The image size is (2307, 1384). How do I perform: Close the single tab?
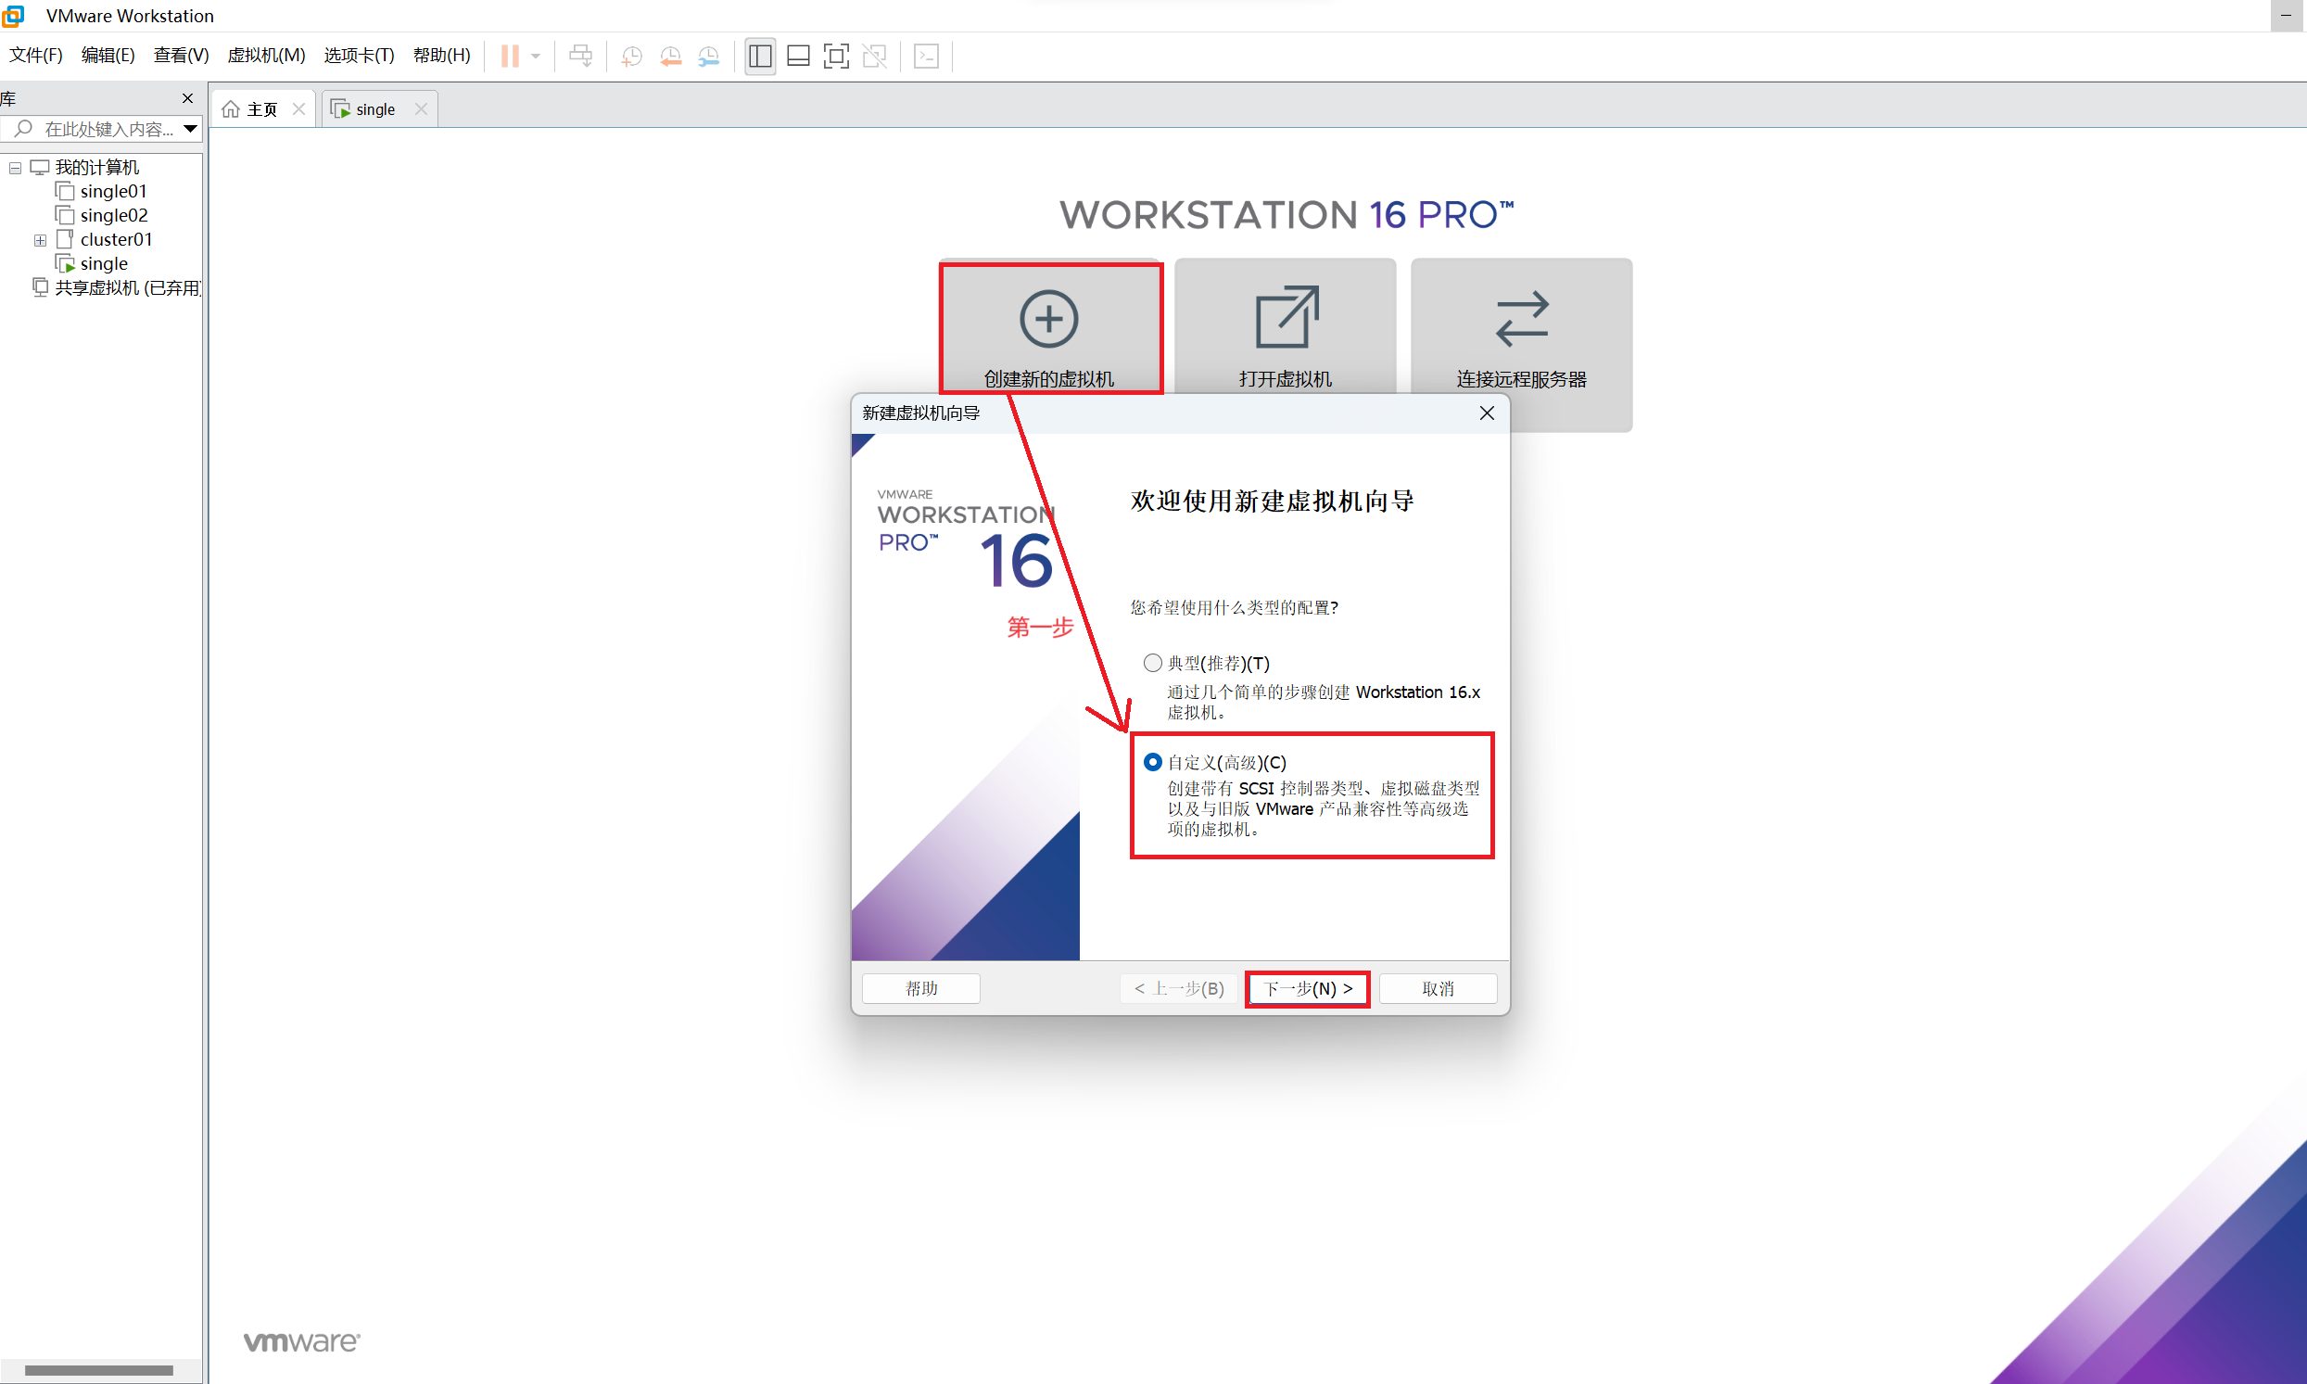[x=421, y=109]
